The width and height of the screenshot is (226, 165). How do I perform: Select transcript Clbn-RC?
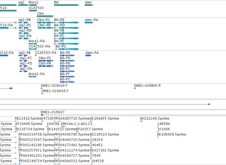pos(43,20)
